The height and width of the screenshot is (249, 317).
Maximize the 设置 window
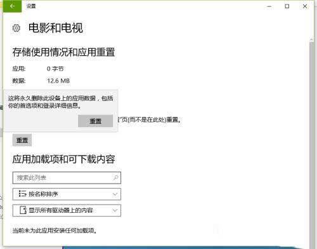[x=287, y=6]
